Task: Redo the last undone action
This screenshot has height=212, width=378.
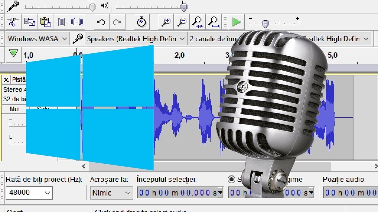Action: pyautogui.click(x=117, y=22)
